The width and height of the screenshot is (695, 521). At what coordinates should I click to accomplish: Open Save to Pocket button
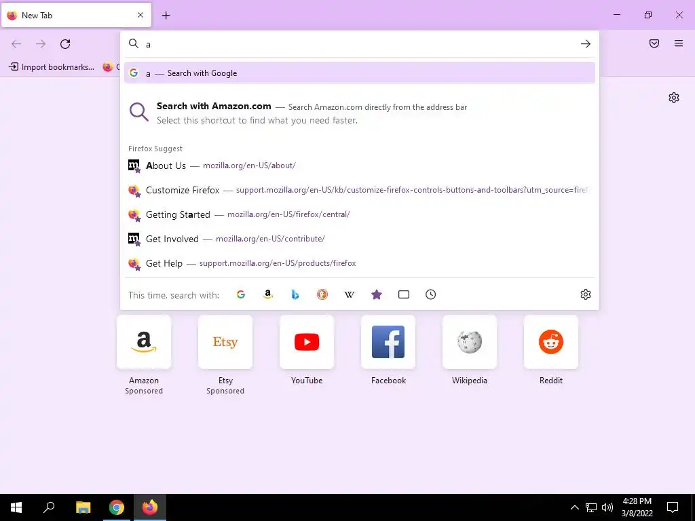(x=654, y=43)
